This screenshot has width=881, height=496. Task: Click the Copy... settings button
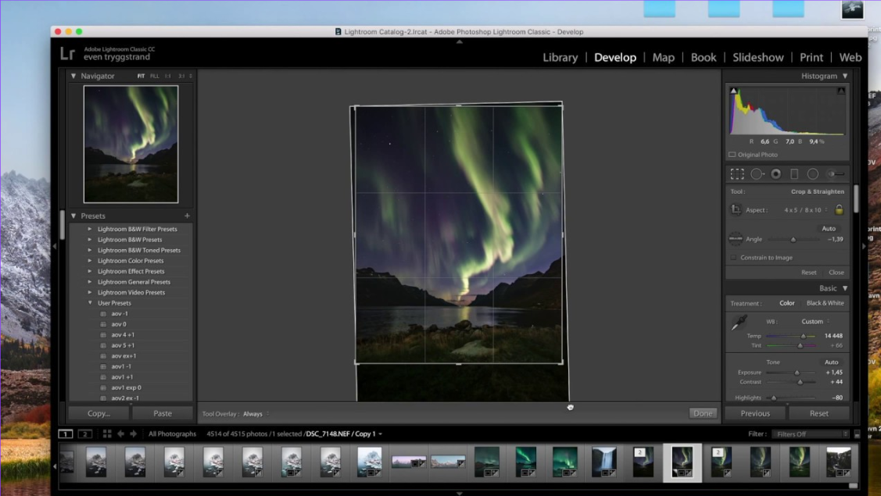[98, 413]
